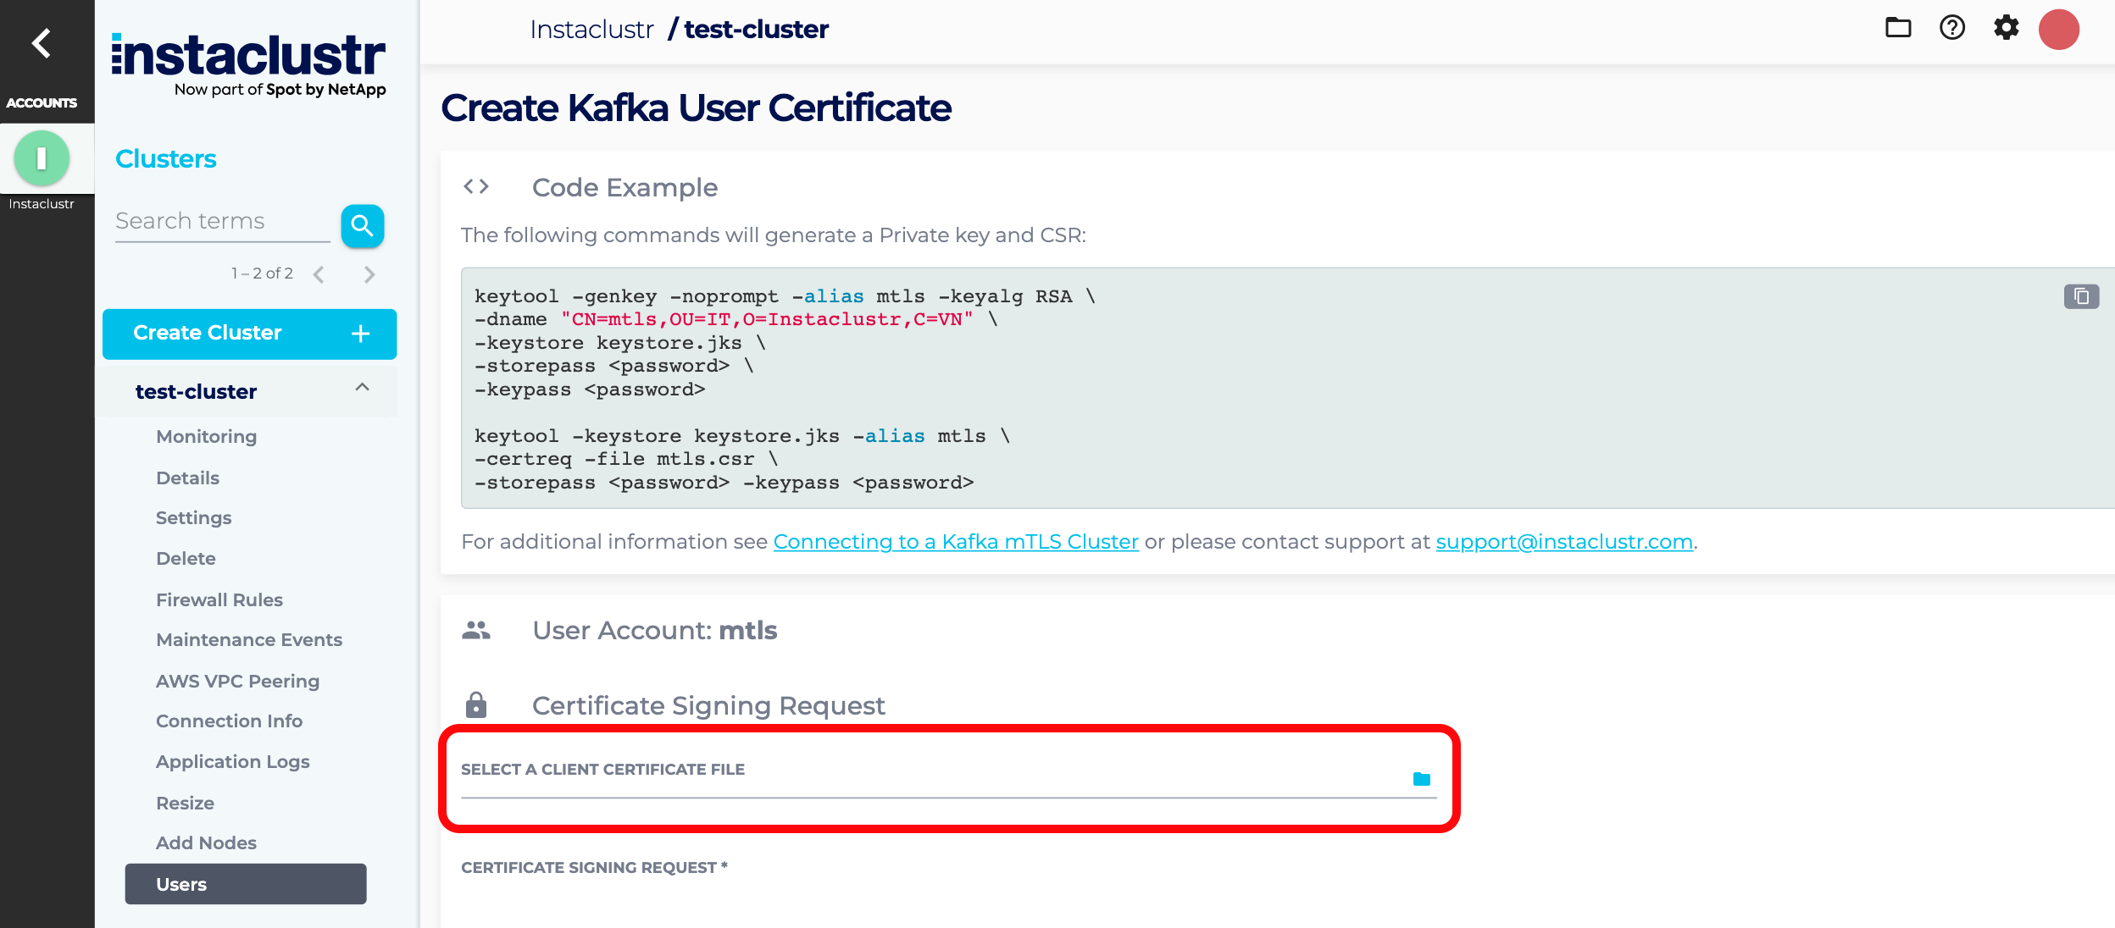Viewport: 2115px width, 928px height.
Task: Select Monitoring in the sidebar menu
Action: click(205, 436)
